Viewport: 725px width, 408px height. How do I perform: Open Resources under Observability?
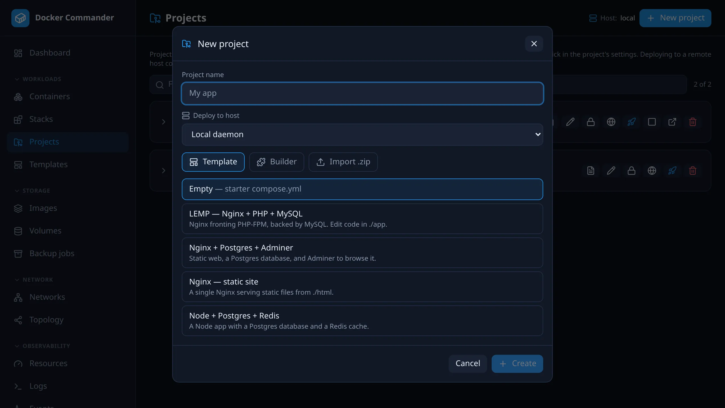(x=68, y=364)
